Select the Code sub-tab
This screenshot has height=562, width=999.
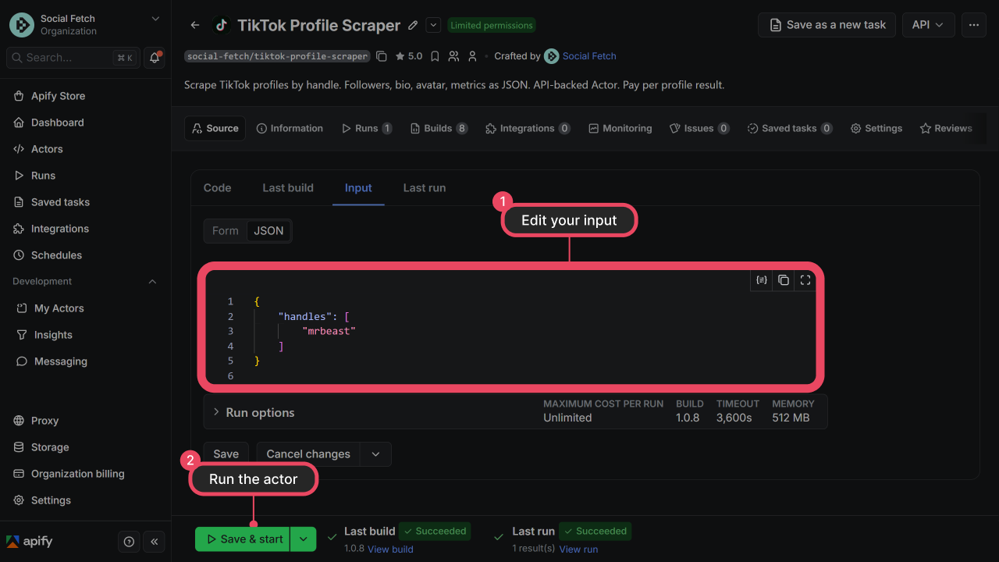pyautogui.click(x=217, y=188)
